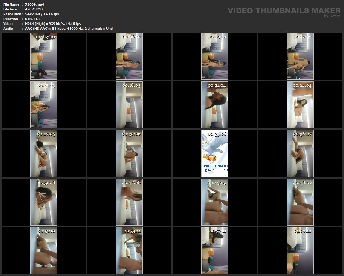Viewport: 344px width, 276px height.
Task: Click the "by Scorp" credit text
Action: pyautogui.click(x=332, y=16)
